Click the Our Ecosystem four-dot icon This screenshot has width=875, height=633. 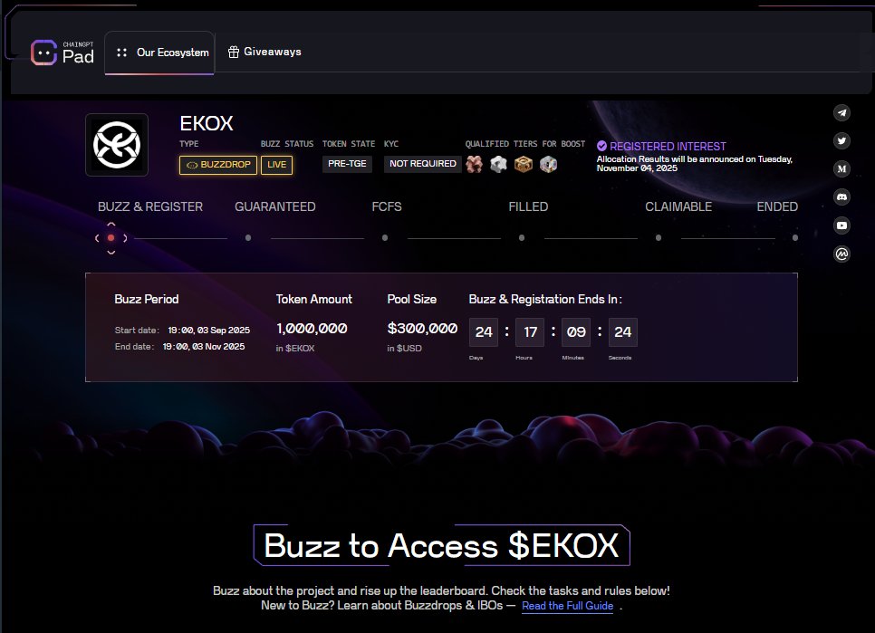pos(121,53)
